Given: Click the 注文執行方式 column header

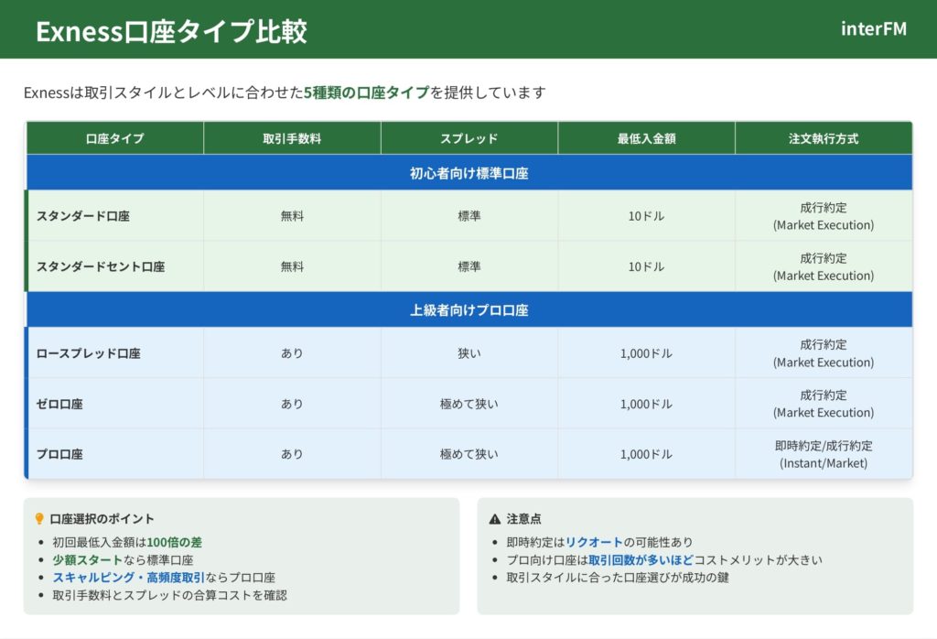Looking at the screenshot, I should click(824, 138).
